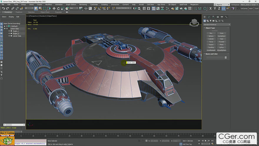Select the Rotate transform tool
Screen dimensions: 259x146
pos(58,9)
